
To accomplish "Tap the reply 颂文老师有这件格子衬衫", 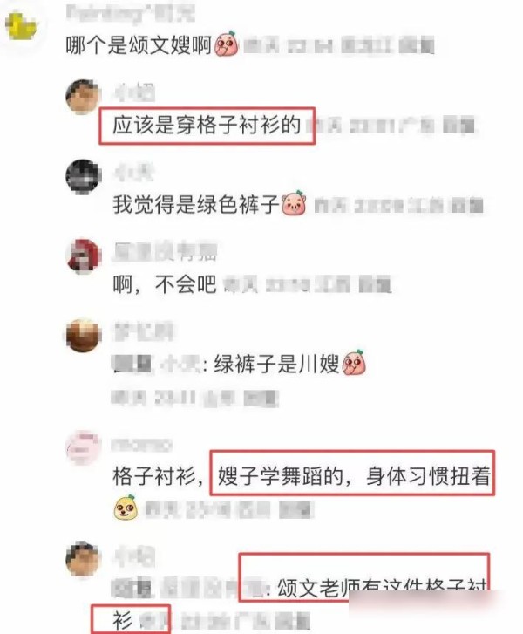I will (x=363, y=587).
